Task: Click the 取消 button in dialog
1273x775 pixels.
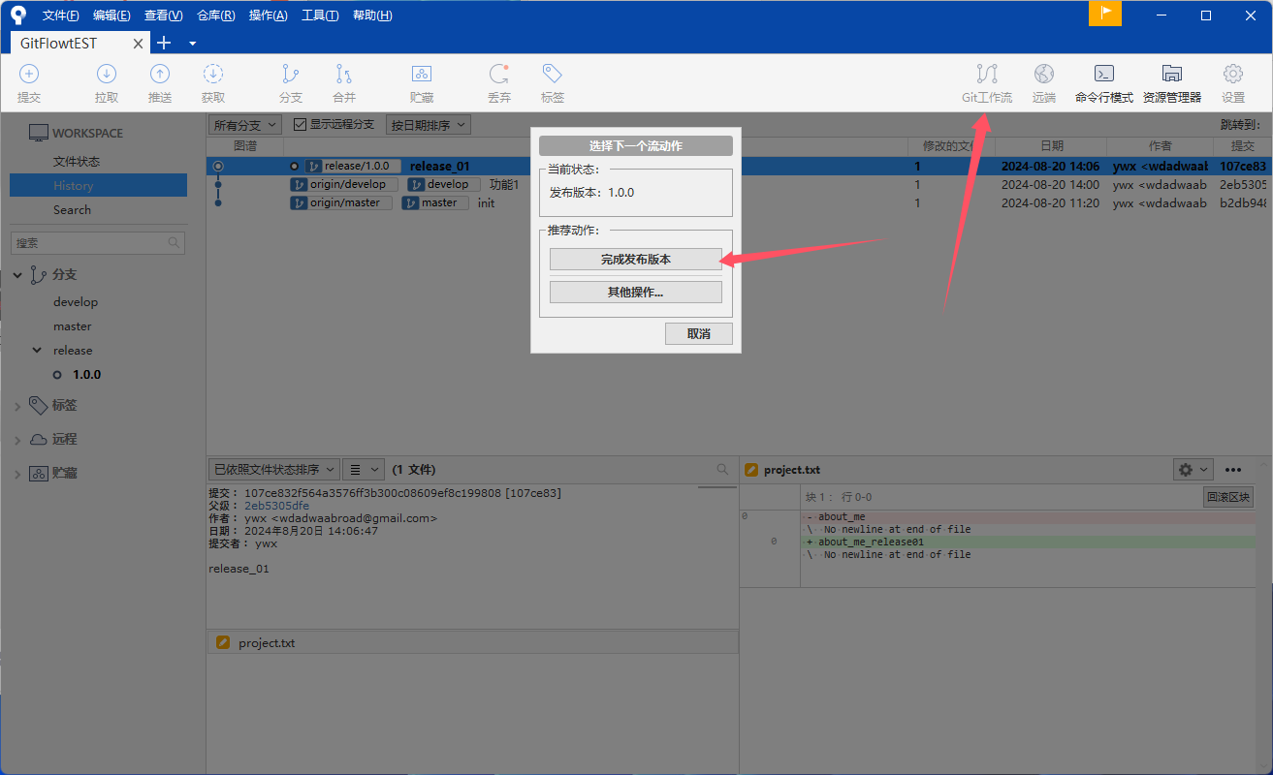Action: point(698,333)
